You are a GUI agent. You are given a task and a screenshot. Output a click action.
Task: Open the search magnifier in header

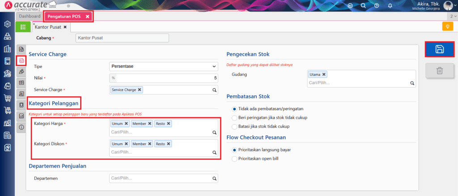pyautogui.click(x=364, y=6)
